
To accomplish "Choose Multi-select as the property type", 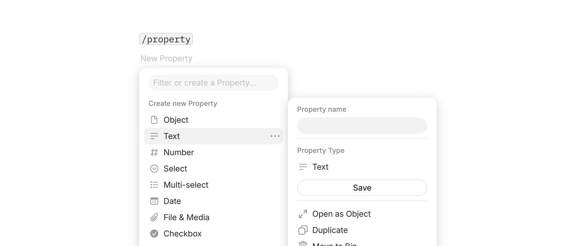I will pyautogui.click(x=214, y=185).
